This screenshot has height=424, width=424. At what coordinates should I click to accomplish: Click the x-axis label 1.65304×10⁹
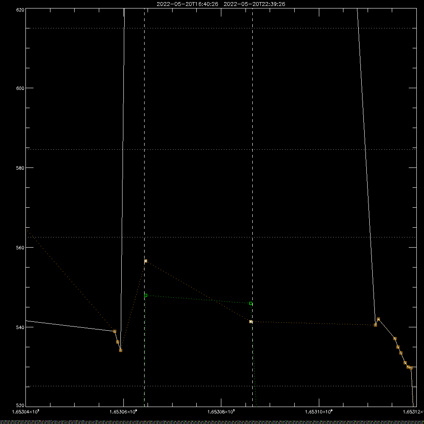pos(26,412)
